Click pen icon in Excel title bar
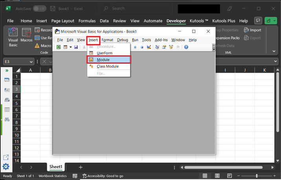This screenshot has height=180, width=281. (x=230, y=9)
